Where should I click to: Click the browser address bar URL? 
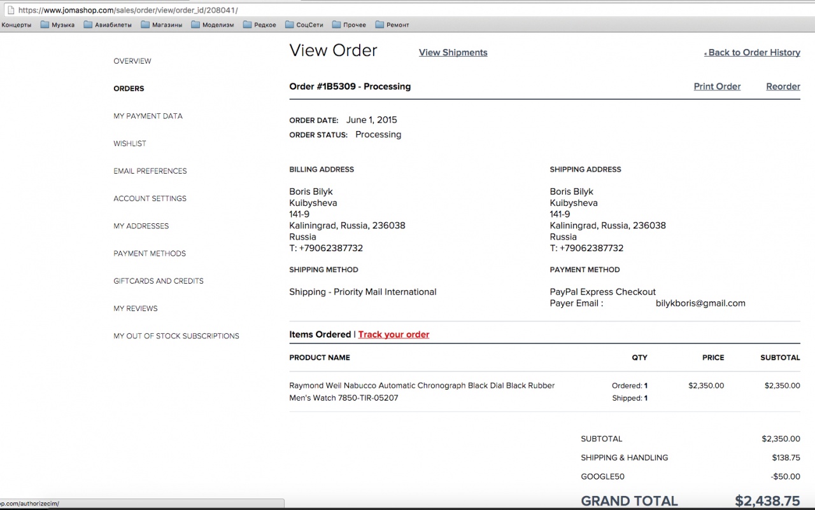pyautogui.click(x=140, y=10)
